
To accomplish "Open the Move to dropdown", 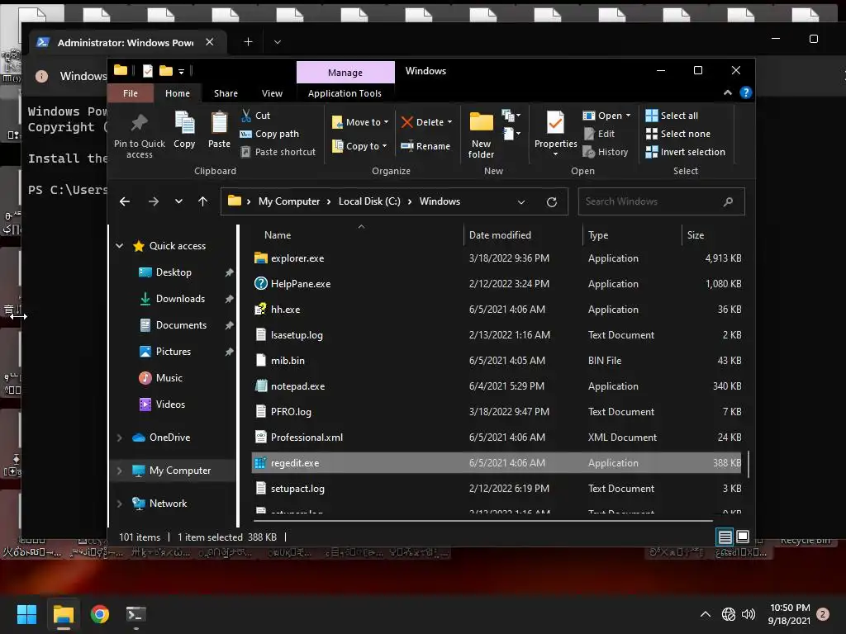I will [x=360, y=122].
